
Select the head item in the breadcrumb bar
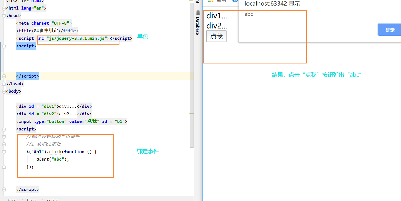[32, 199]
